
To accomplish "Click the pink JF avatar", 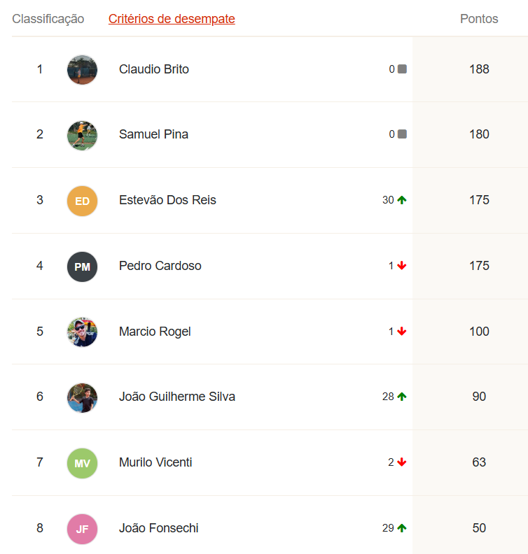I will [82, 529].
